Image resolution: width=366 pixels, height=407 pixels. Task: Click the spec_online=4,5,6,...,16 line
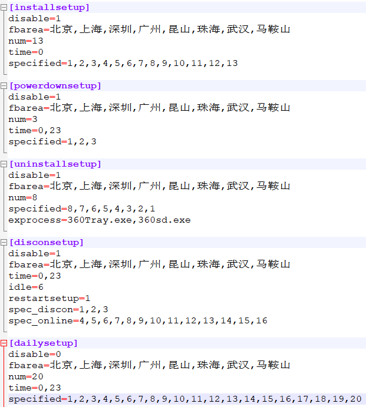tap(138, 321)
